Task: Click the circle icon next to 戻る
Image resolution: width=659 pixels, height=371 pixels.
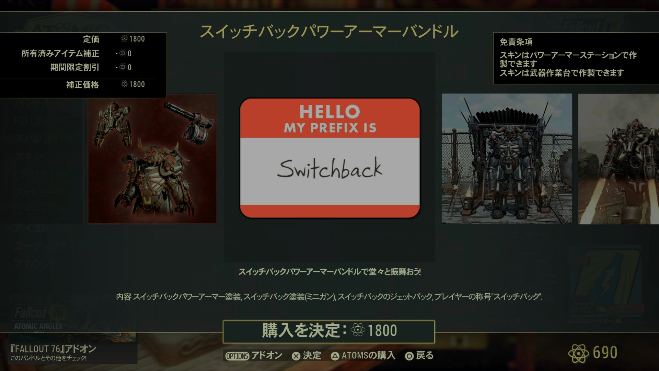Action: (x=409, y=356)
